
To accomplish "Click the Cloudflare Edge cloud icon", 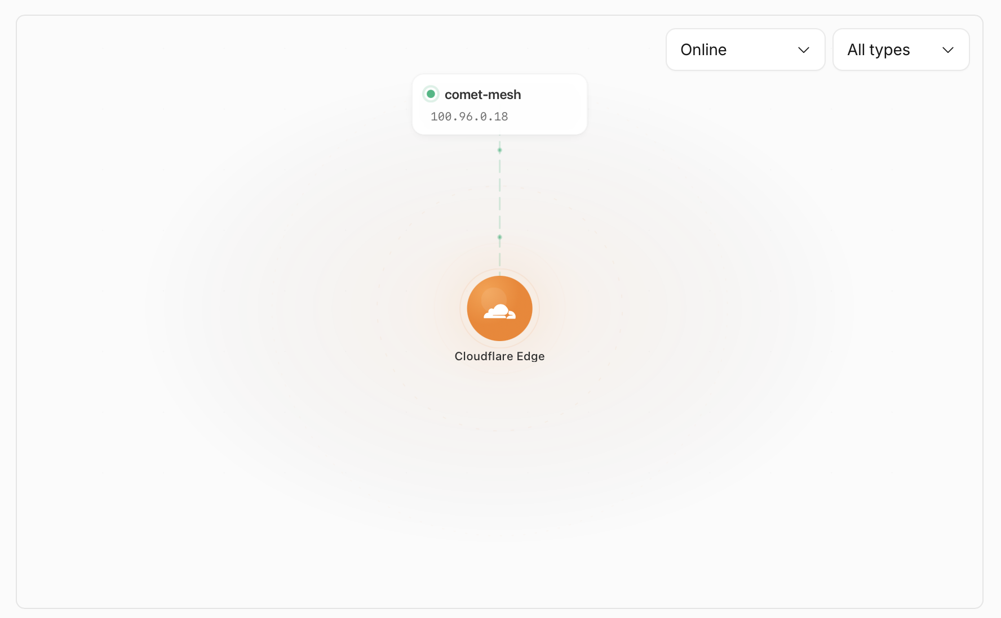I will pos(499,308).
